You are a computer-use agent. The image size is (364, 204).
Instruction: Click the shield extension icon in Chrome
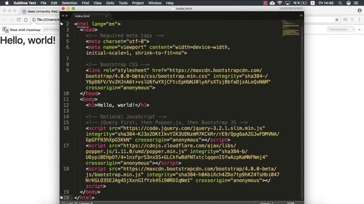[x=353, y=20]
